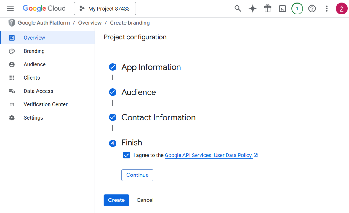
Task: Open the Overview panel icon in sidebar
Action: pos(12,38)
